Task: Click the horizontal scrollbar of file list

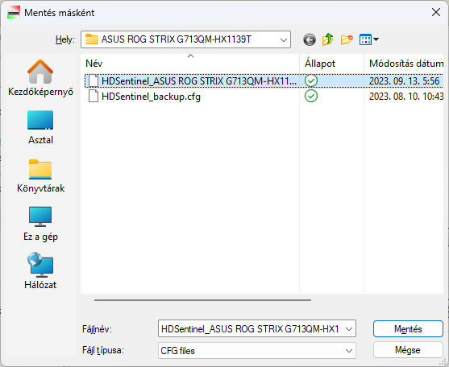Action: (x=202, y=300)
